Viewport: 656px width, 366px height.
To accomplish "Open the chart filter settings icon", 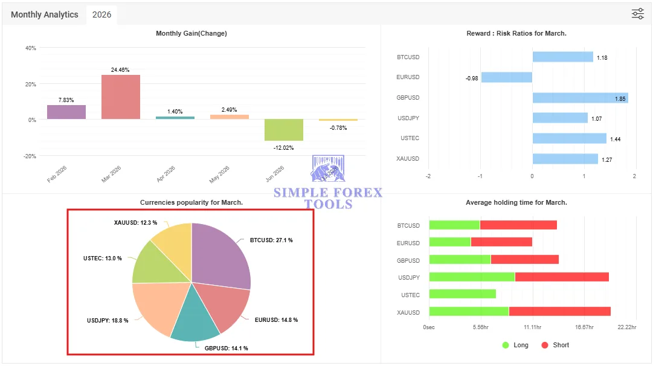I will point(638,14).
